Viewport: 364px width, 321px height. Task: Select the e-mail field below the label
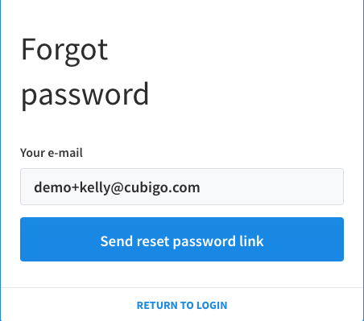tap(182, 187)
